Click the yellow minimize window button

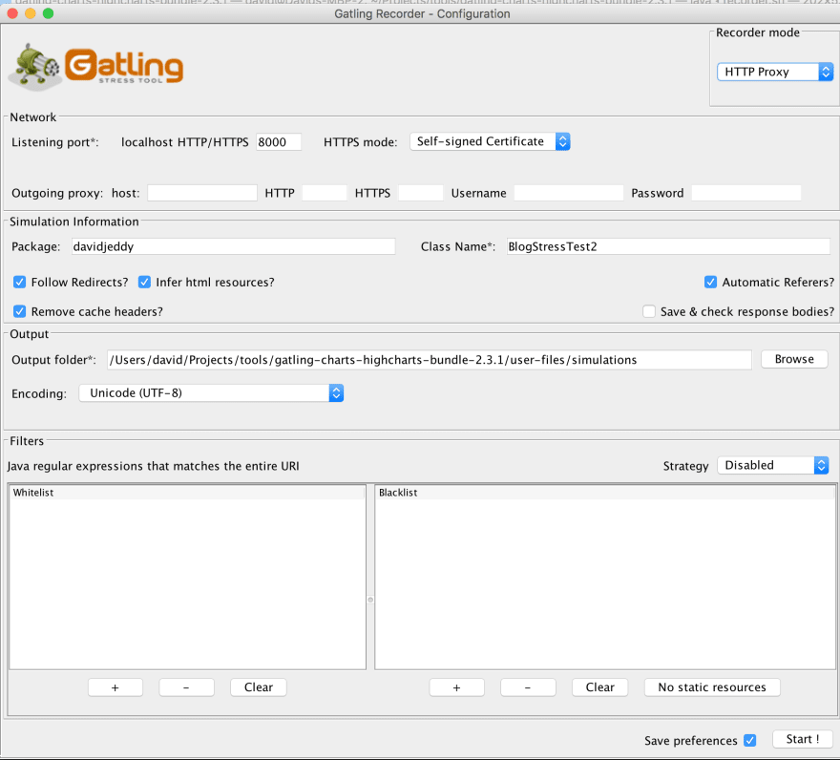(31, 13)
